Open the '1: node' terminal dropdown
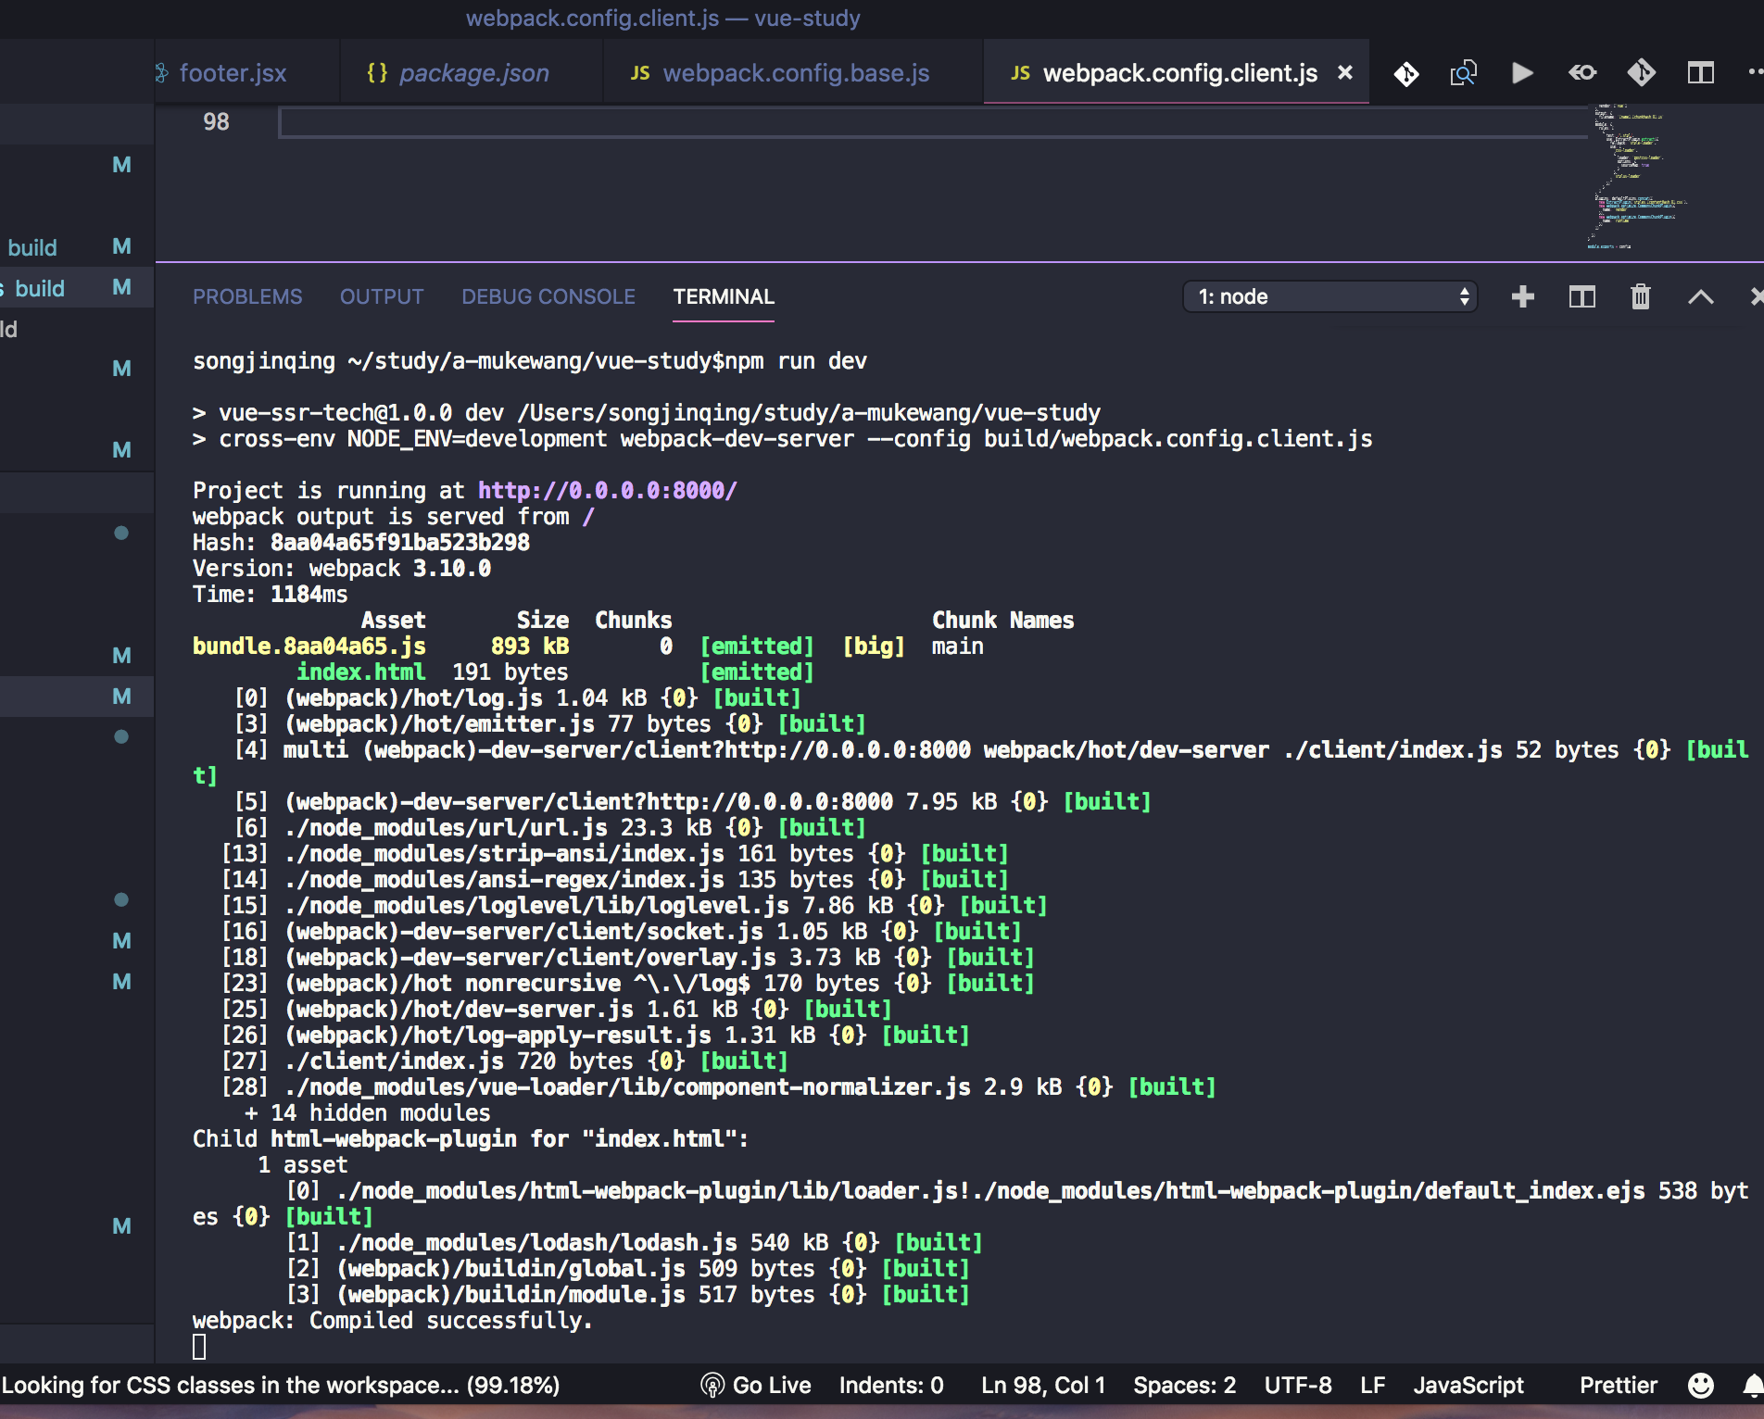Viewport: 1764px width, 1419px height. (x=1330, y=296)
